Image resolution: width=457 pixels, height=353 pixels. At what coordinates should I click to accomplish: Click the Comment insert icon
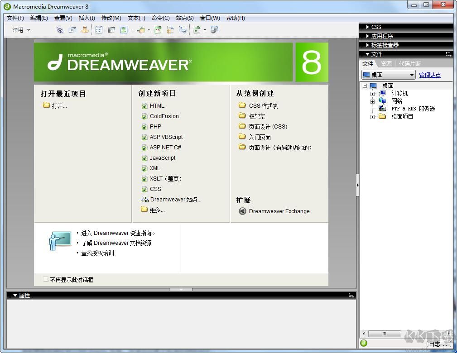tap(182, 29)
